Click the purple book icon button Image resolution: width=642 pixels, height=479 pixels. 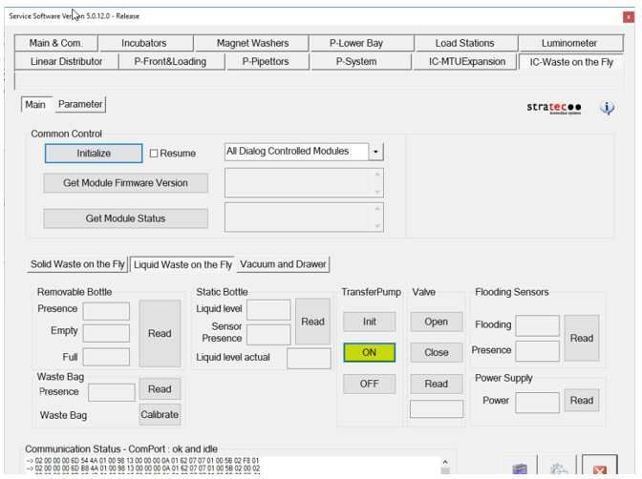[520, 469]
